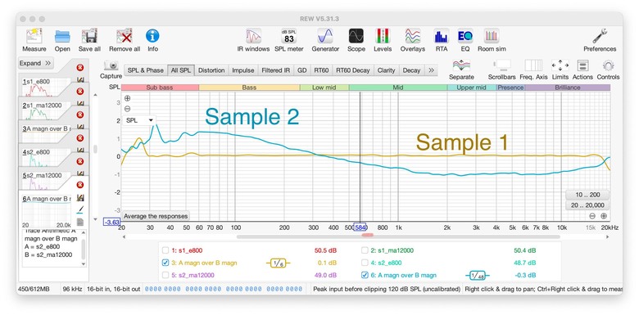This screenshot has height=315, width=639.
Task: Open the Filtered IR tab
Action: (276, 70)
